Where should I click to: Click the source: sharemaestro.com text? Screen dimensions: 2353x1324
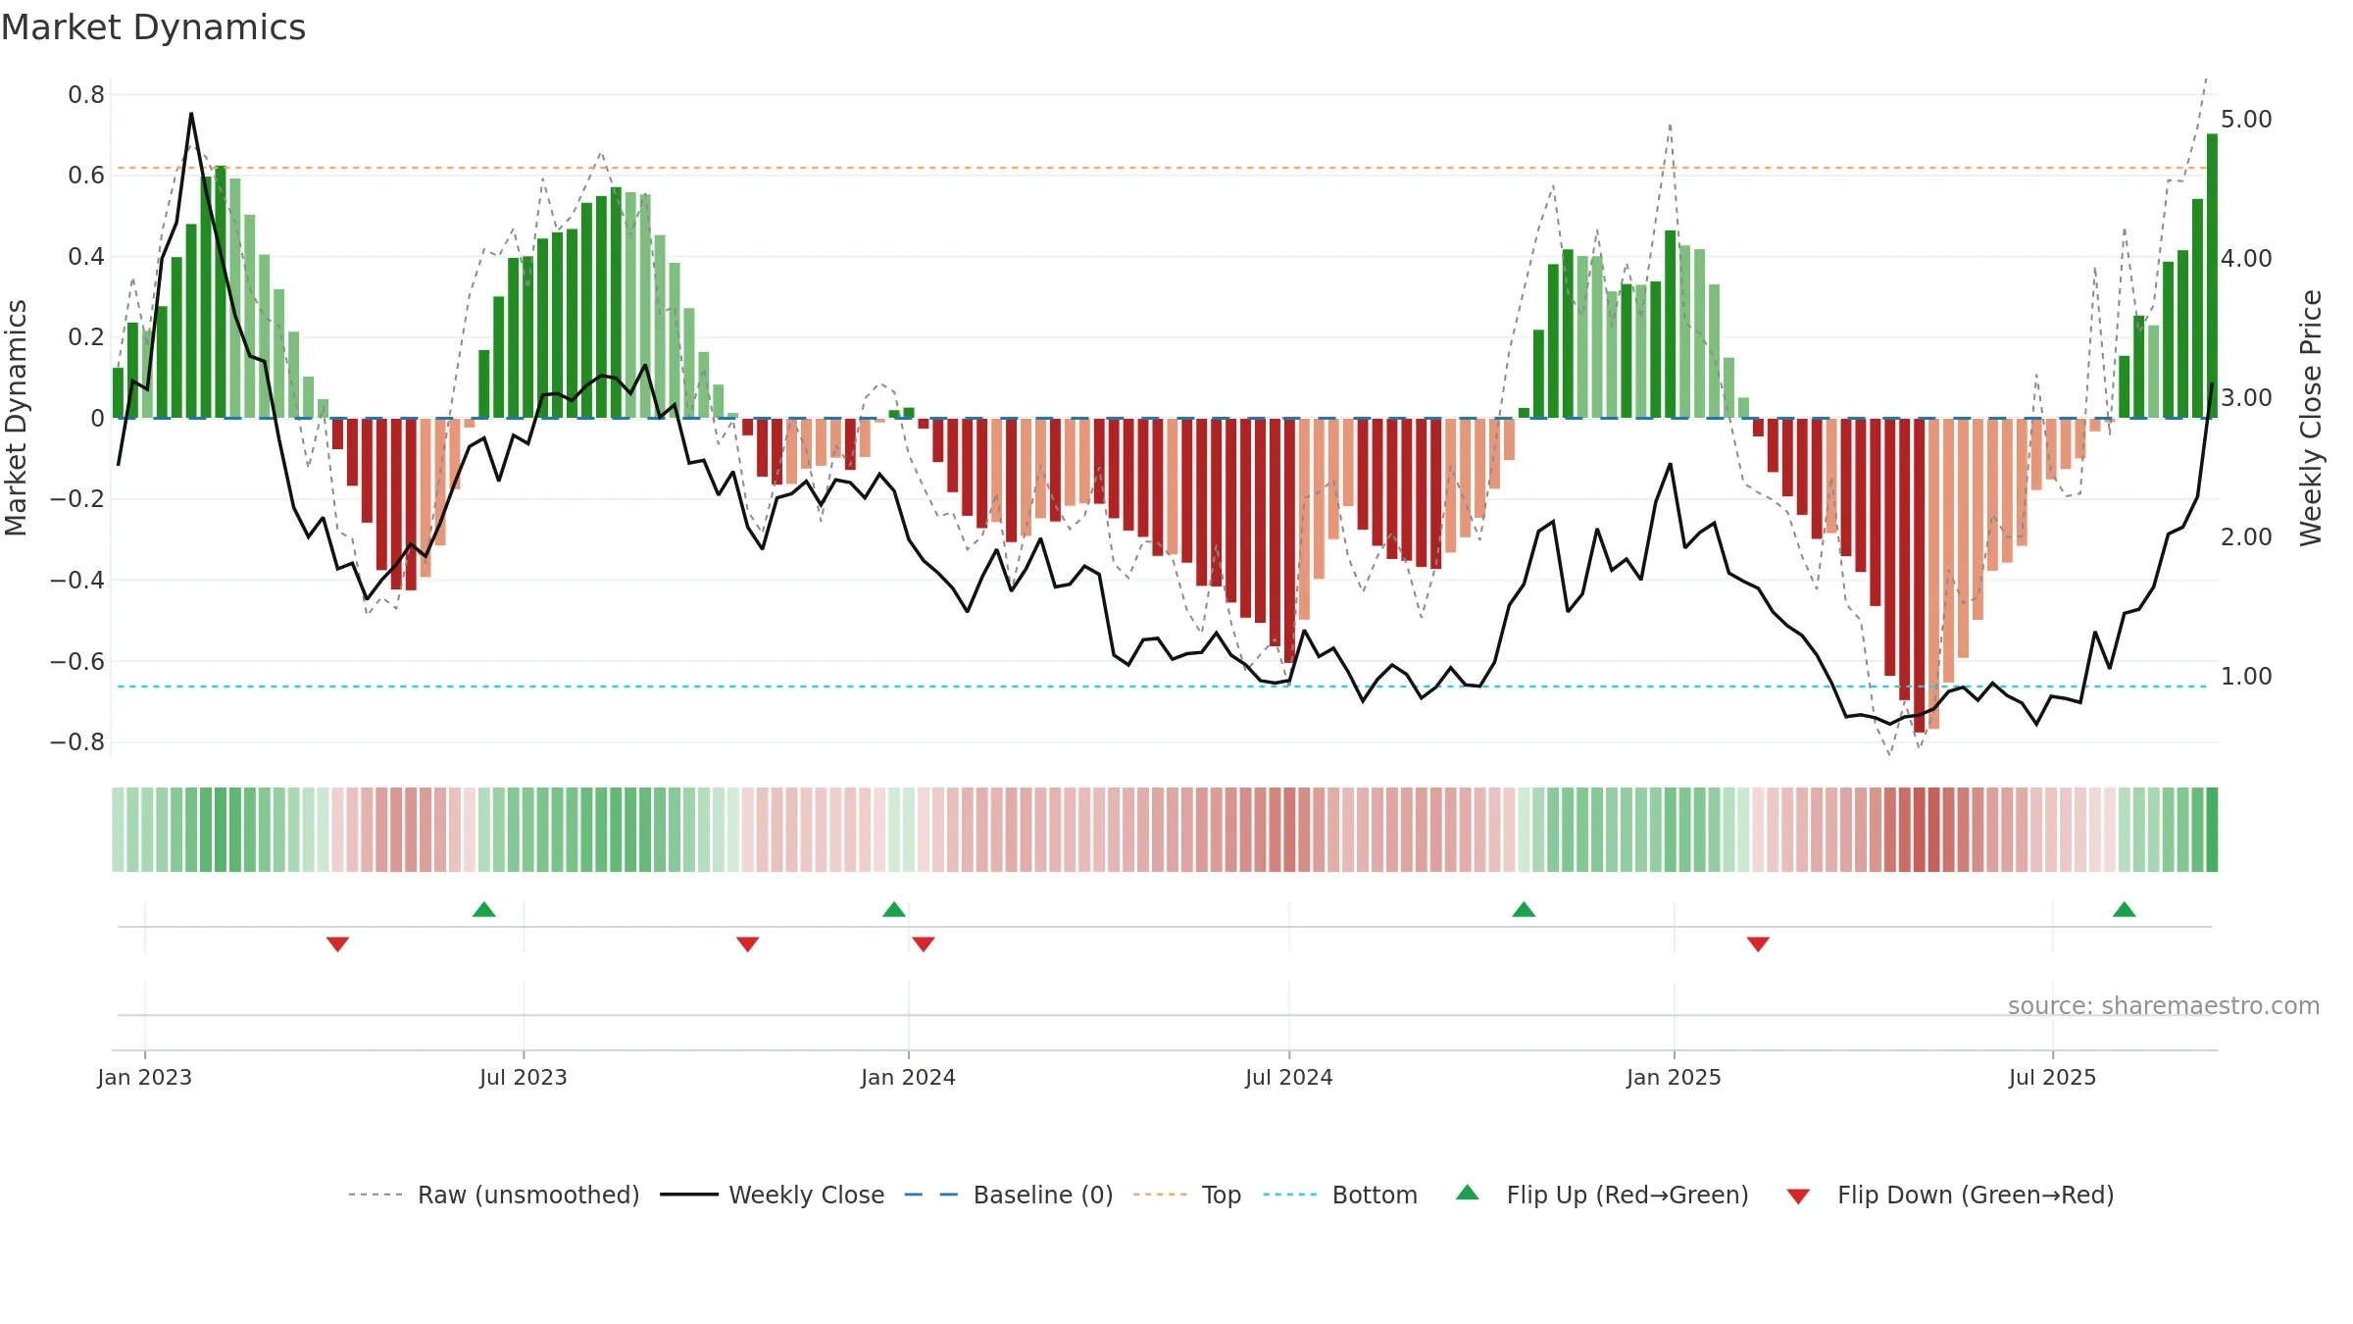2164,1005
